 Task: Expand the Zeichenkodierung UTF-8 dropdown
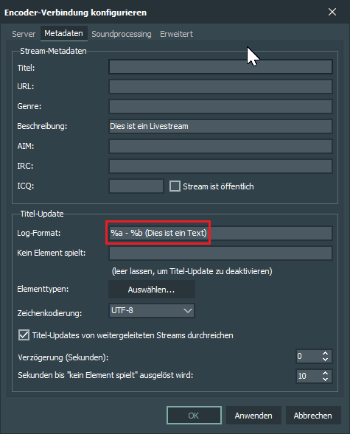pos(152,310)
